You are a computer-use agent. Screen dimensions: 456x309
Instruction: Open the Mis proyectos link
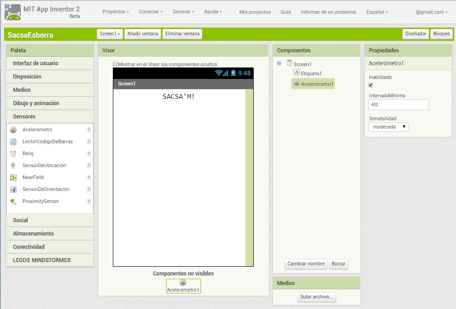[x=255, y=12]
